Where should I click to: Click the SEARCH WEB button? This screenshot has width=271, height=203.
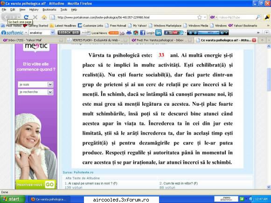coord(69,33)
